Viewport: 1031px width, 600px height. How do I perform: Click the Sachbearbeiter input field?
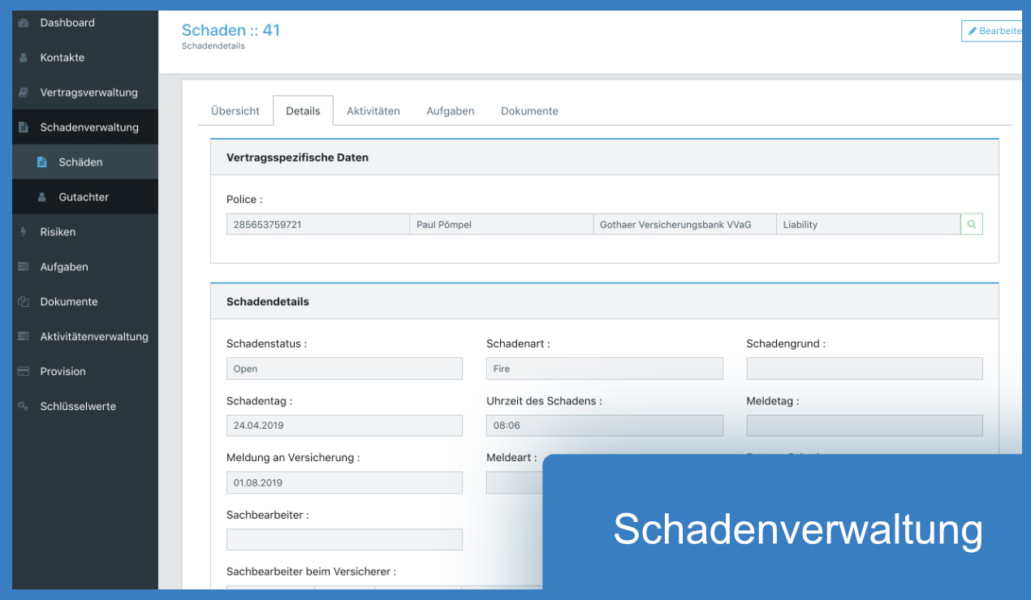[x=344, y=539]
